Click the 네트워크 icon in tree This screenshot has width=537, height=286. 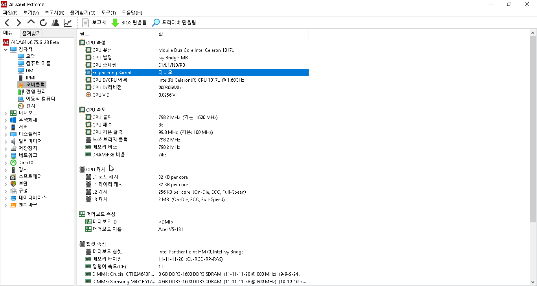(13, 156)
